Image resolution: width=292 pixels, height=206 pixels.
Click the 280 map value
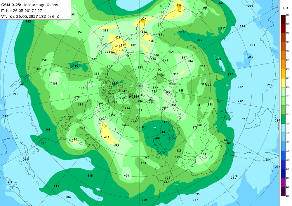pyautogui.click(x=6, y=117)
